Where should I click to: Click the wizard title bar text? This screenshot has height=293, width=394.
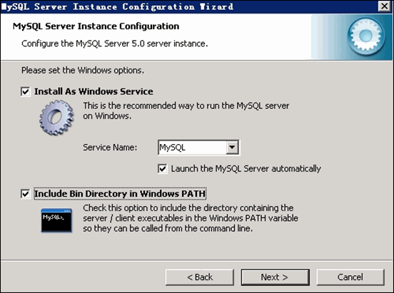(117, 6)
